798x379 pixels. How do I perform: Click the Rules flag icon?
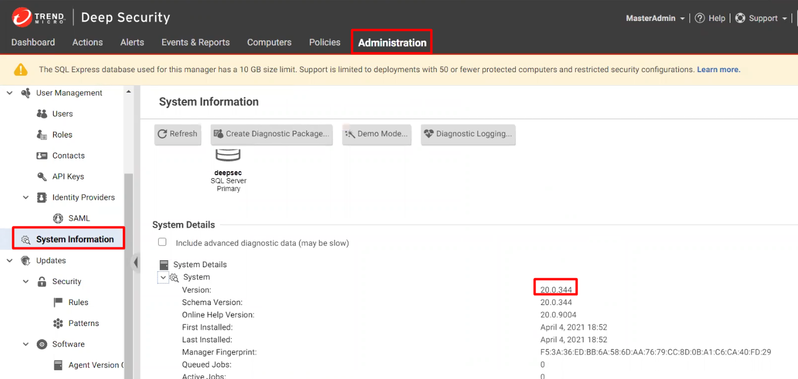point(58,302)
